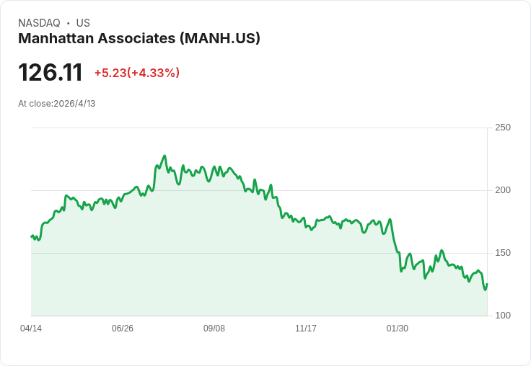Select the 09/08 date on x-axis
The height and width of the screenshot is (366, 531).
[214, 329]
